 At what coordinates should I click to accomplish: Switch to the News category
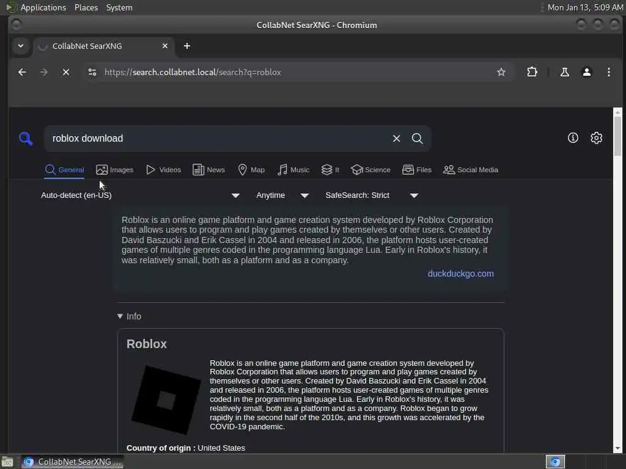[209, 170]
